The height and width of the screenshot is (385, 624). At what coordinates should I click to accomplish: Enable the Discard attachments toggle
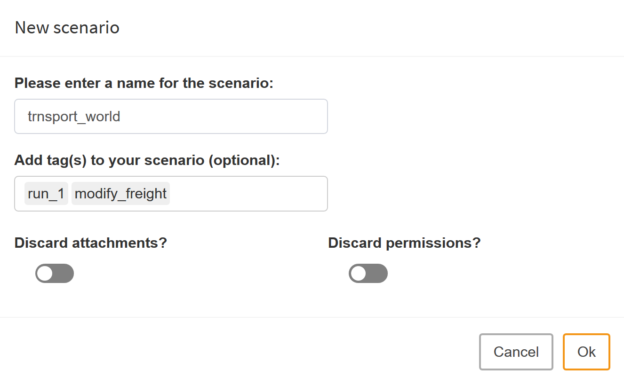(x=55, y=273)
